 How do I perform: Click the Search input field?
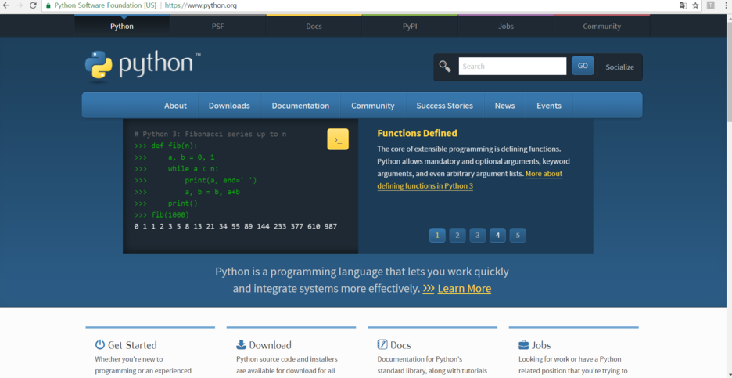point(512,67)
